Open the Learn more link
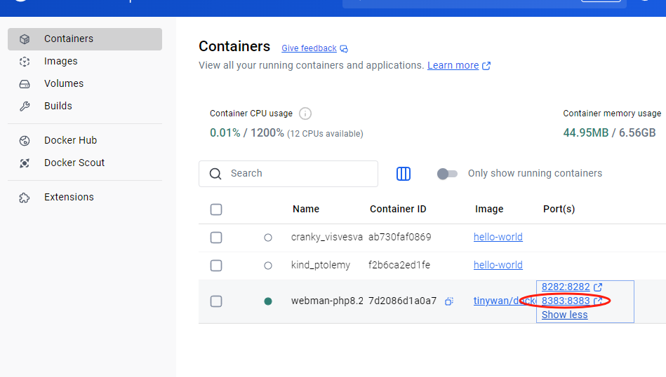 click(x=453, y=65)
